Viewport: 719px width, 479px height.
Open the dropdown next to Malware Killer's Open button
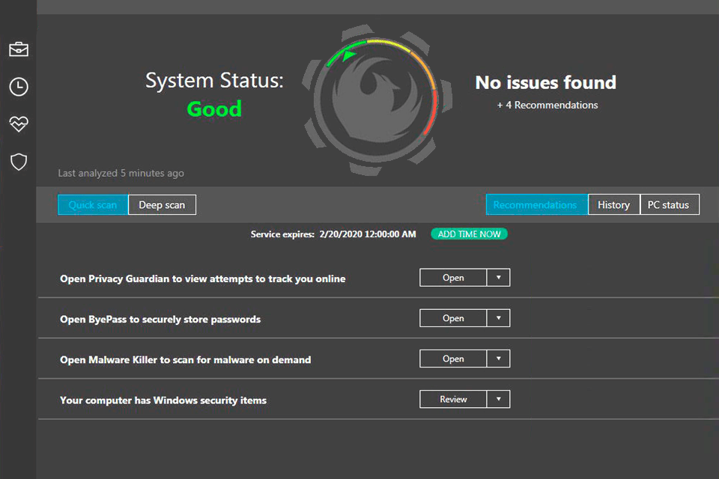point(498,358)
